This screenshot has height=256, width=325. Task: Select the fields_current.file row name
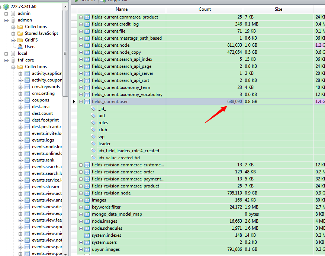point(109,31)
